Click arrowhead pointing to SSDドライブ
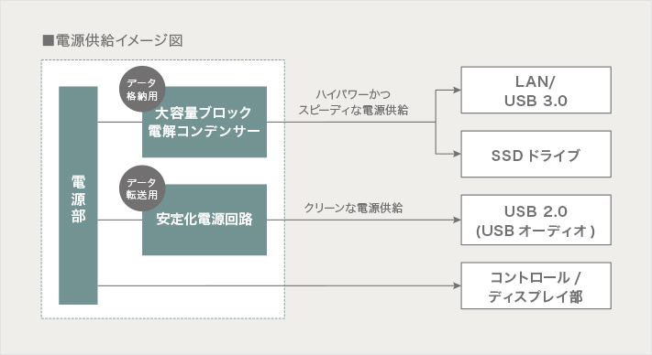Screen dimensions: 652x355 point(457,155)
